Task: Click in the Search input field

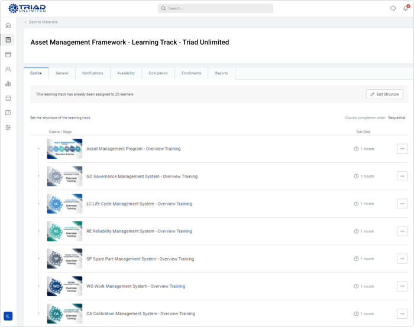Action: point(215,8)
